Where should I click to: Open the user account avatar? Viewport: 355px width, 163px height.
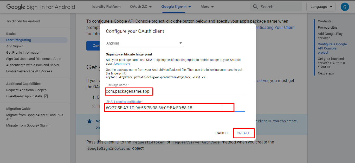coord(345,7)
